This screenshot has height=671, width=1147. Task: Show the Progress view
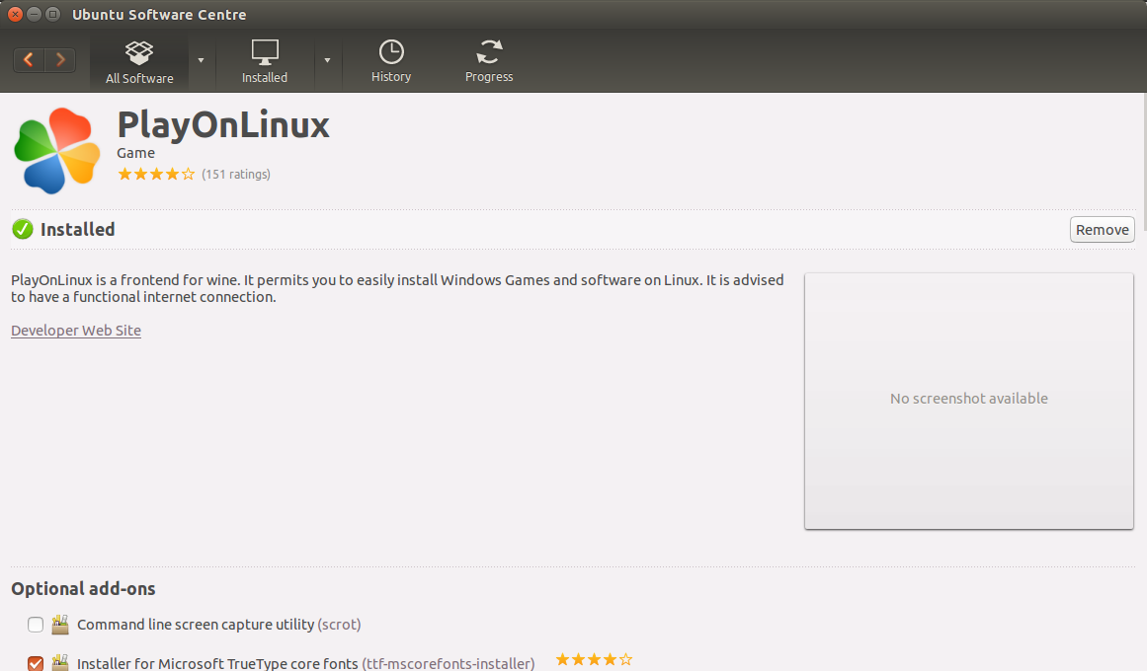(489, 61)
